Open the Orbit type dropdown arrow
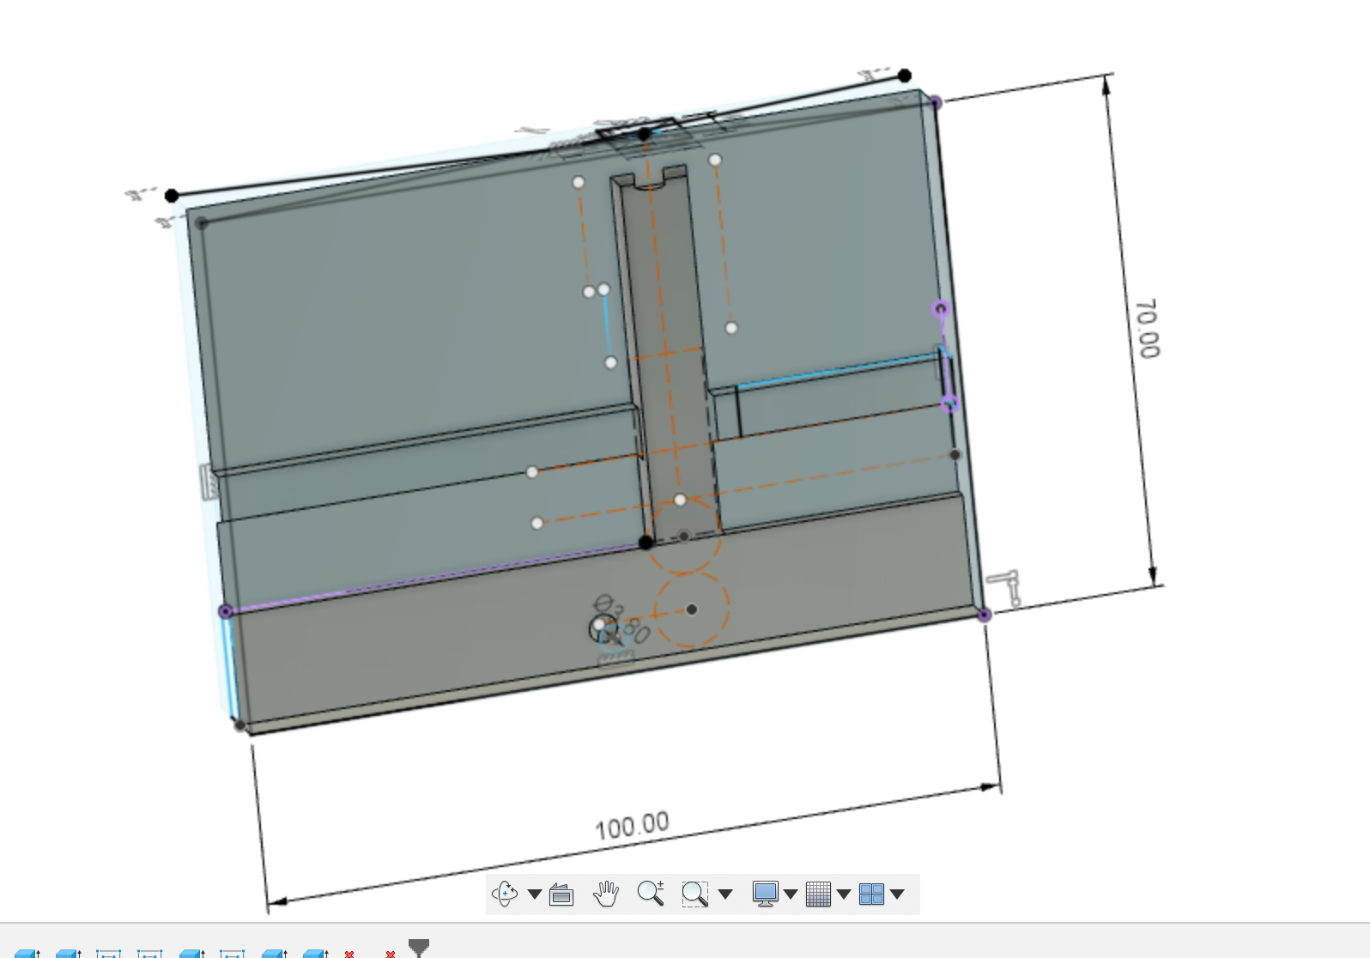The width and height of the screenshot is (1370, 958). [534, 894]
